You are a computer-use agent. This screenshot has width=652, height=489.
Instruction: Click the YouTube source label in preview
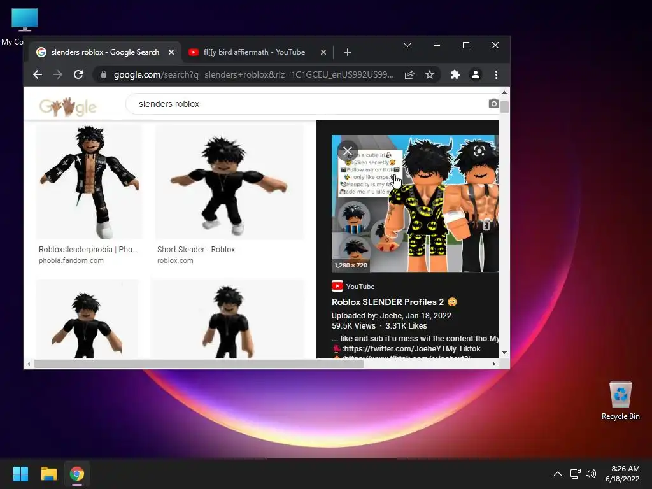[x=353, y=287]
